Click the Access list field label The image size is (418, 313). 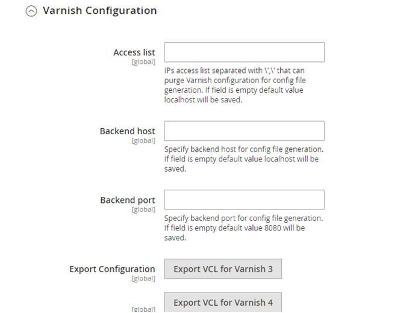coord(134,52)
